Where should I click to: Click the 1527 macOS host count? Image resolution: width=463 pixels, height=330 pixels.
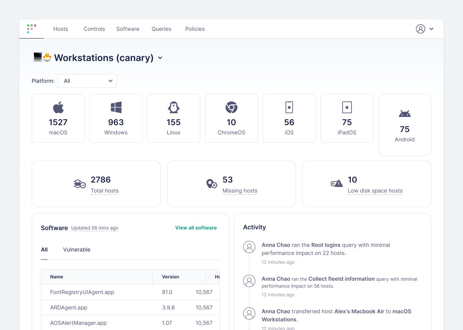click(58, 122)
